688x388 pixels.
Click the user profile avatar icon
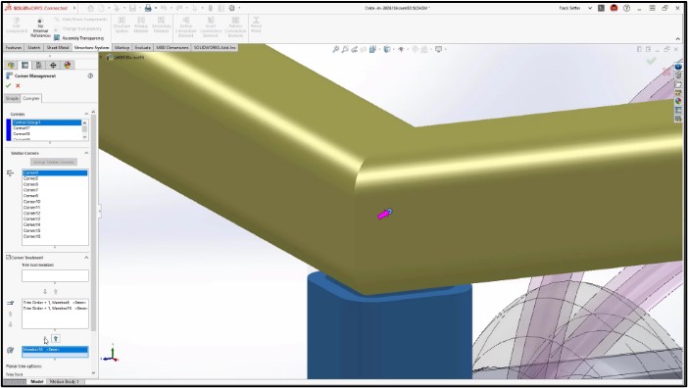pos(614,8)
